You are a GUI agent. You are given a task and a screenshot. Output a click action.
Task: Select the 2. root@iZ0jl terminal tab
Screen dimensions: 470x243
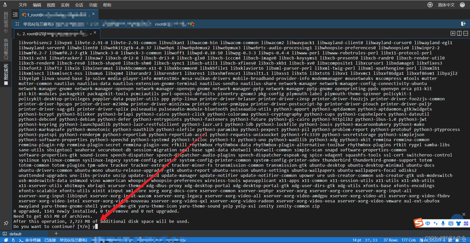57,34
